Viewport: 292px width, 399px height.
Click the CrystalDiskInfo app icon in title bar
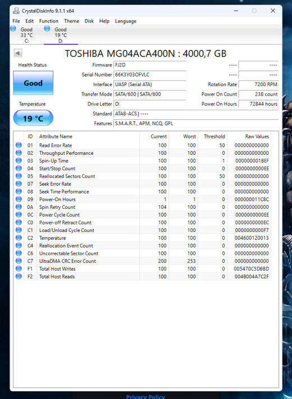[16, 11]
